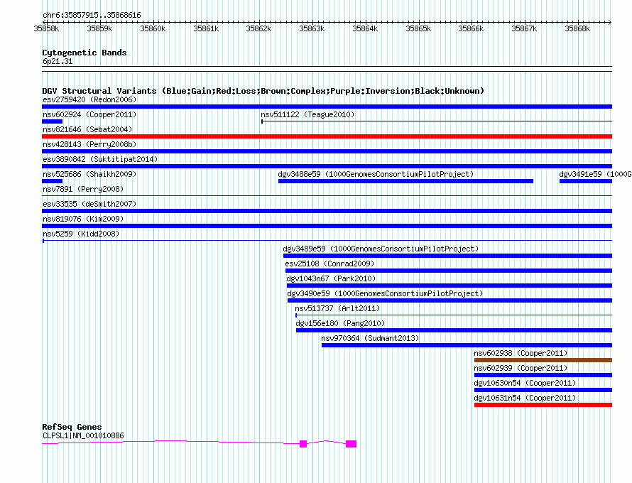Select the rightmost magenta CLPSL1 exon block

(x=351, y=444)
